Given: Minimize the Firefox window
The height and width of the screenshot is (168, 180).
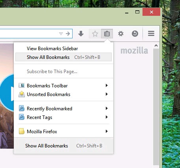Looking at the screenshot, I should 127,13.
